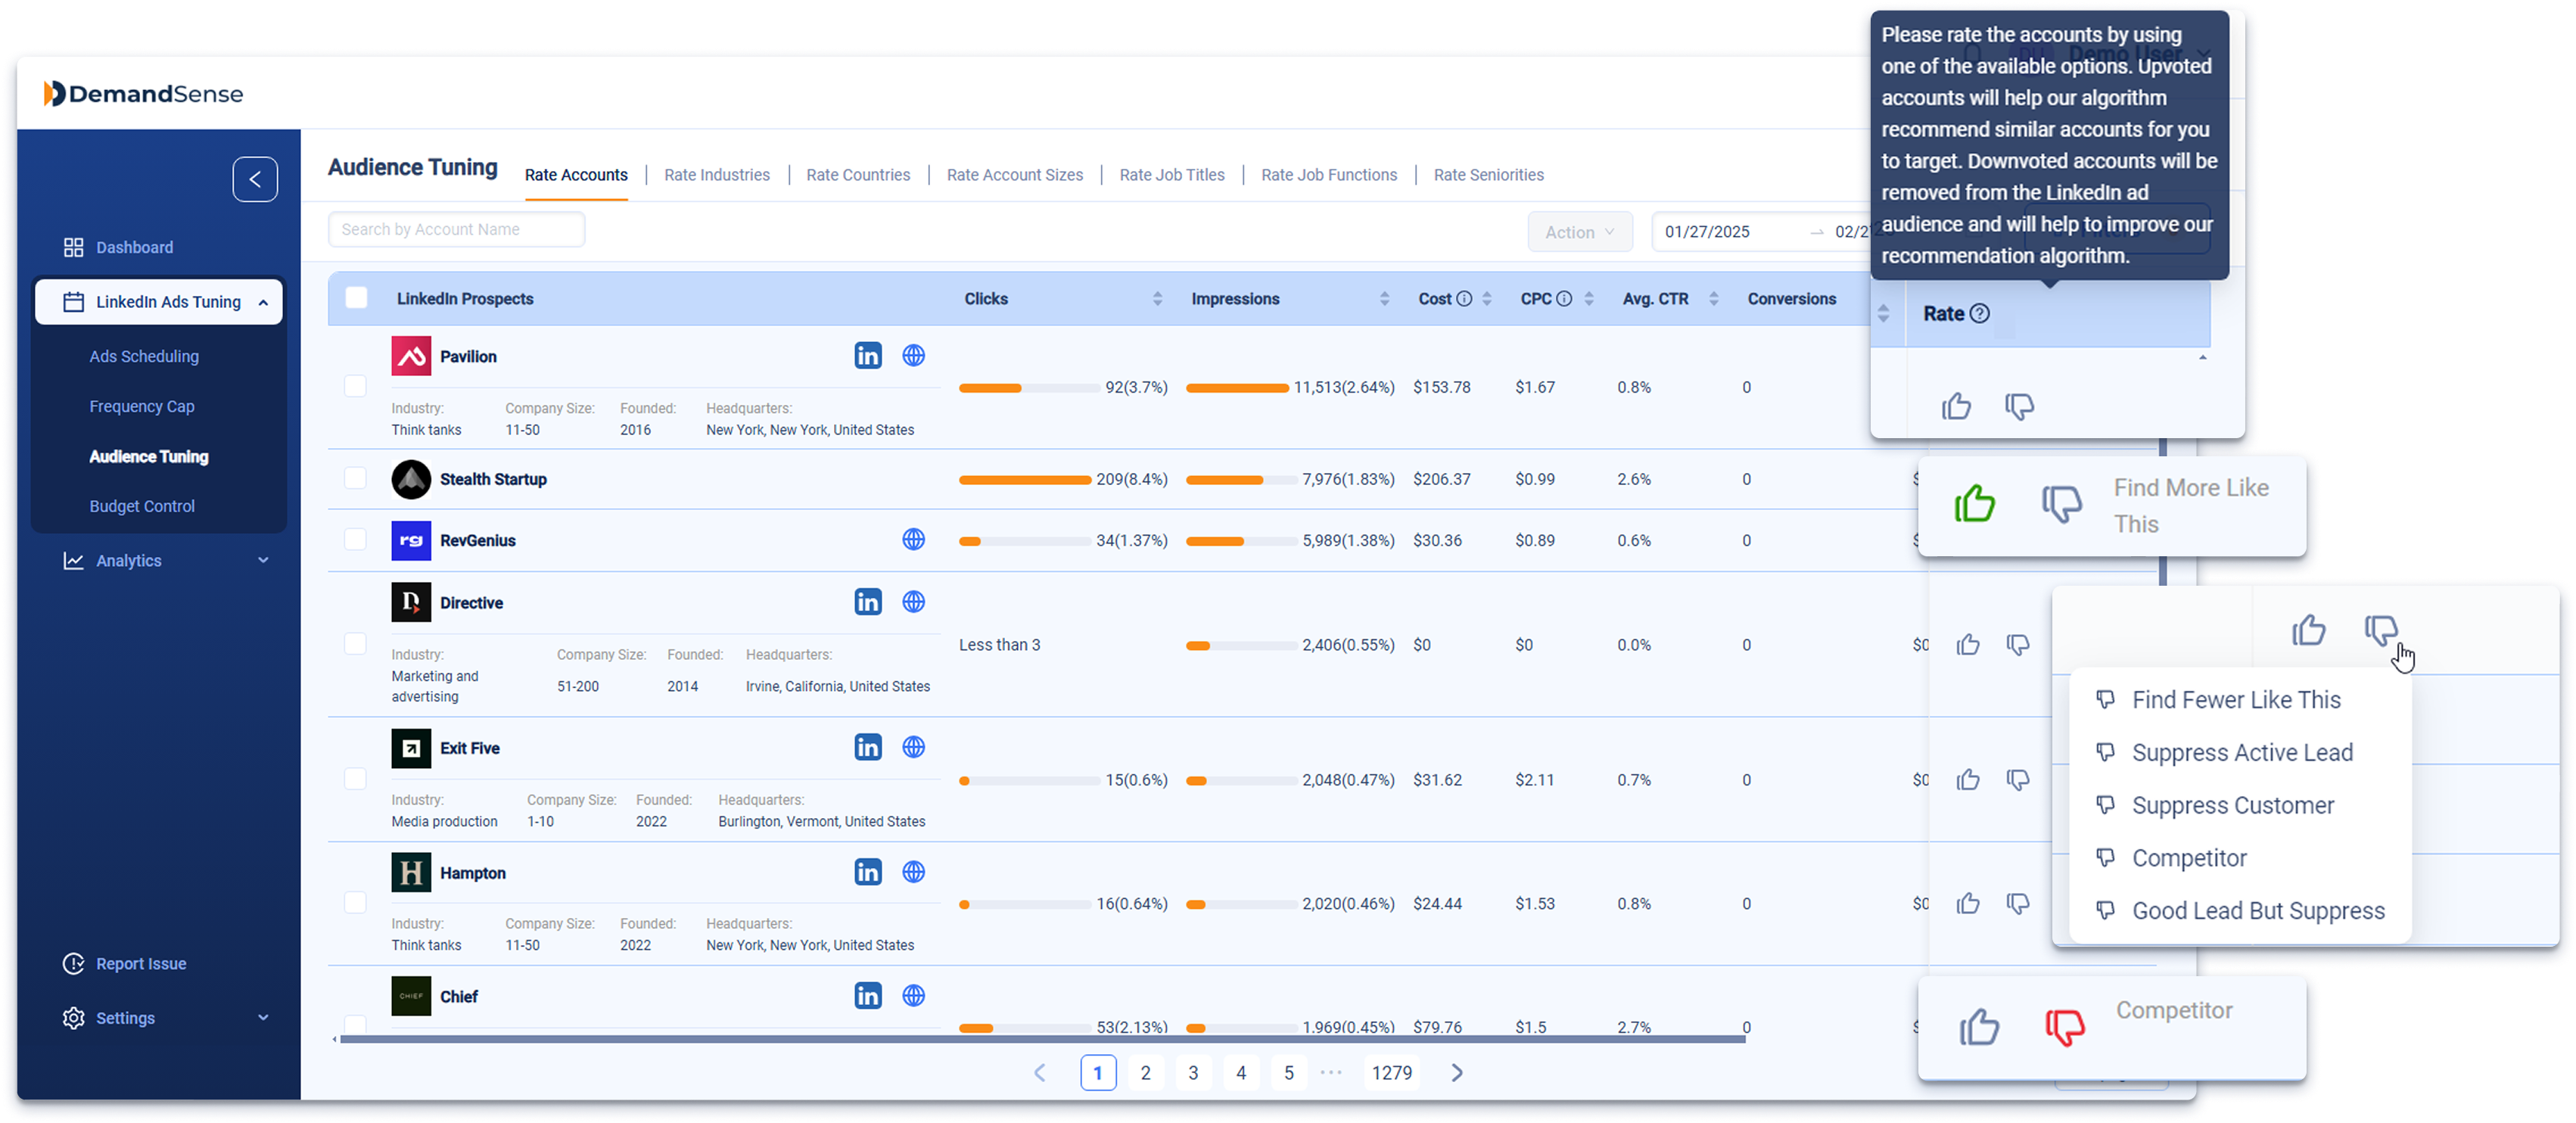2576x1123 pixels.
Task: Thumbs down the Exit Five account row
Action: [x=2017, y=779]
